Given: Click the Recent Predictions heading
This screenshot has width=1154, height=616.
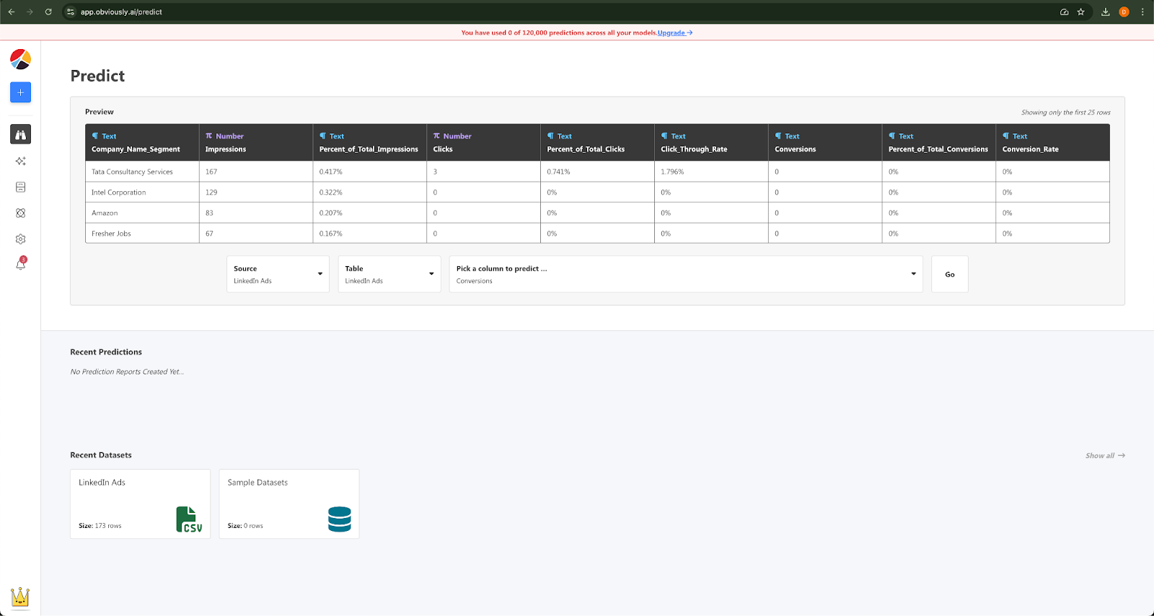Looking at the screenshot, I should coord(106,352).
